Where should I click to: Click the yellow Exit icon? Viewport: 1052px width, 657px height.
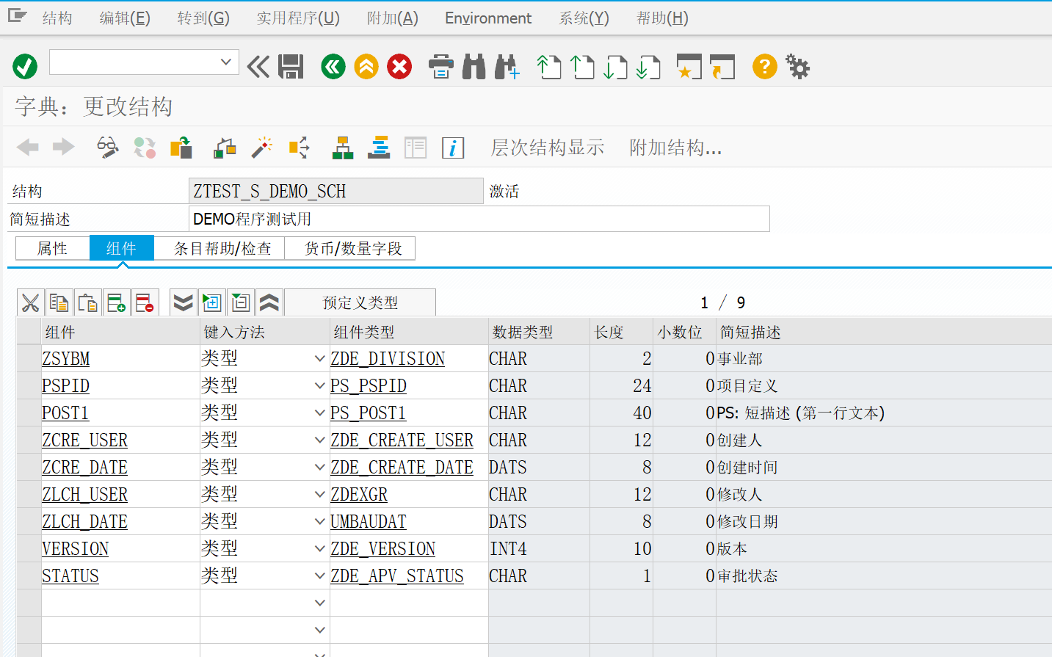click(366, 67)
